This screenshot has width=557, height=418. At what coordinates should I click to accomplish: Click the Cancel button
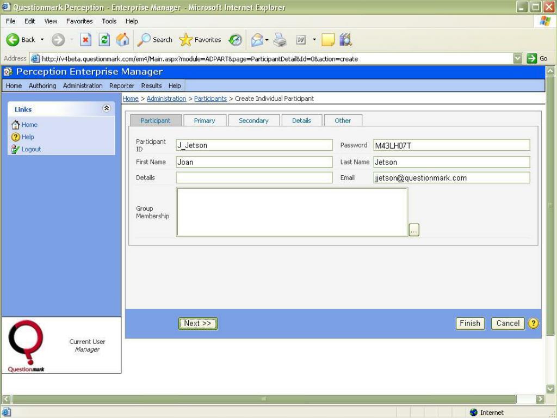[508, 323]
